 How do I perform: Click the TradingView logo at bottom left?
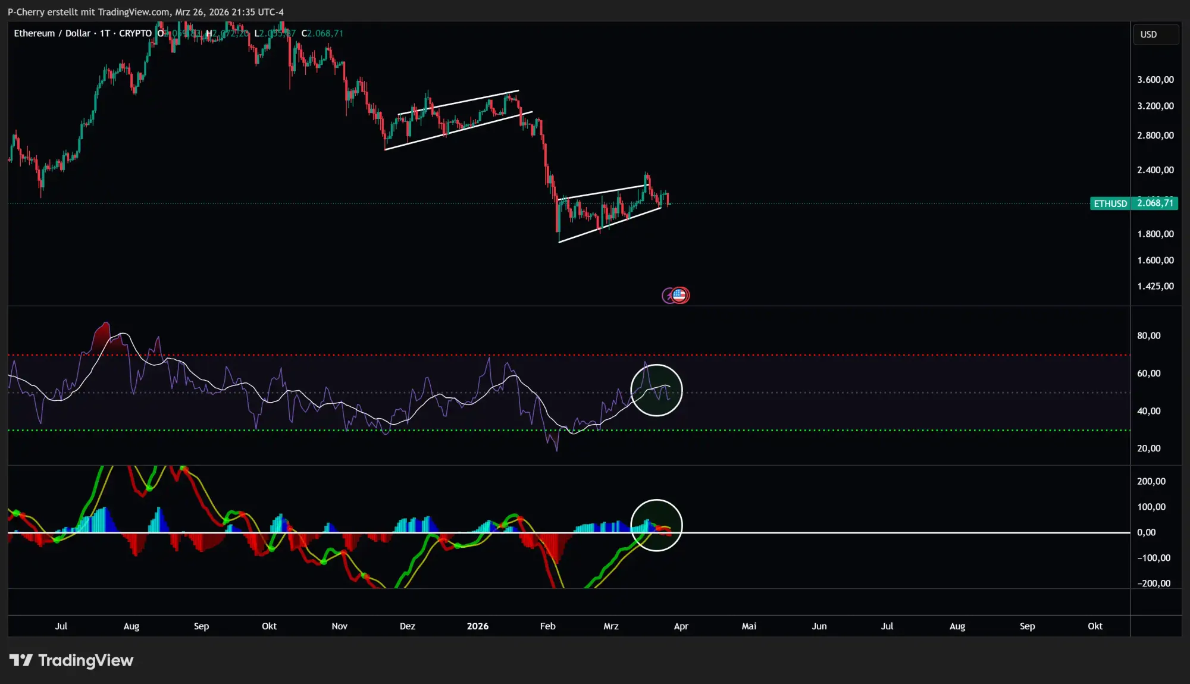pos(71,660)
